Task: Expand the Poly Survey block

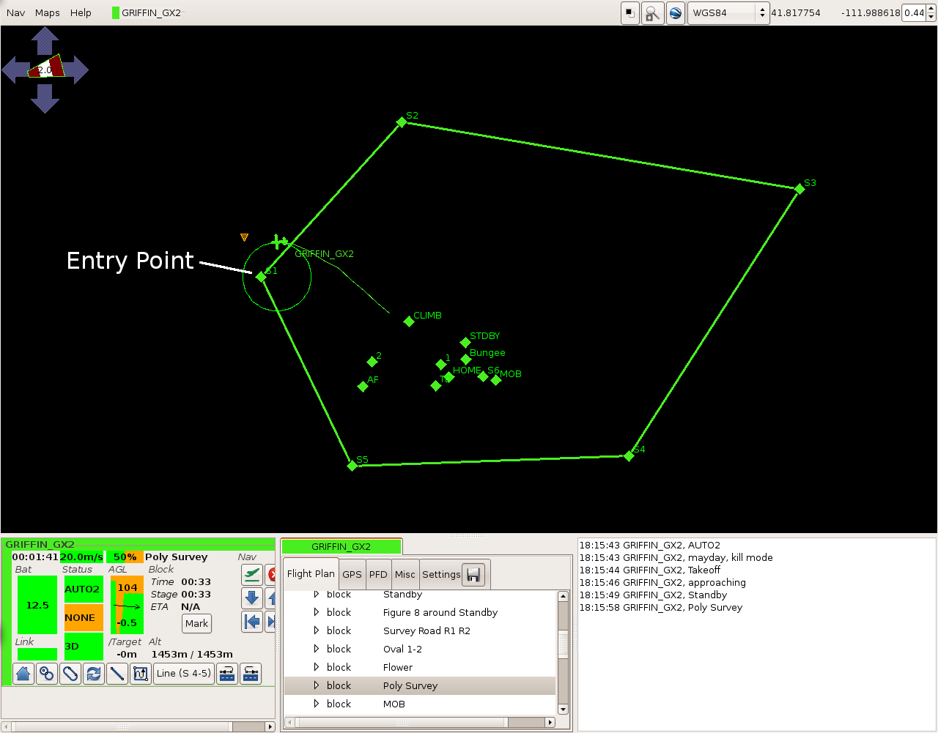Action: click(x=317, y=685)
